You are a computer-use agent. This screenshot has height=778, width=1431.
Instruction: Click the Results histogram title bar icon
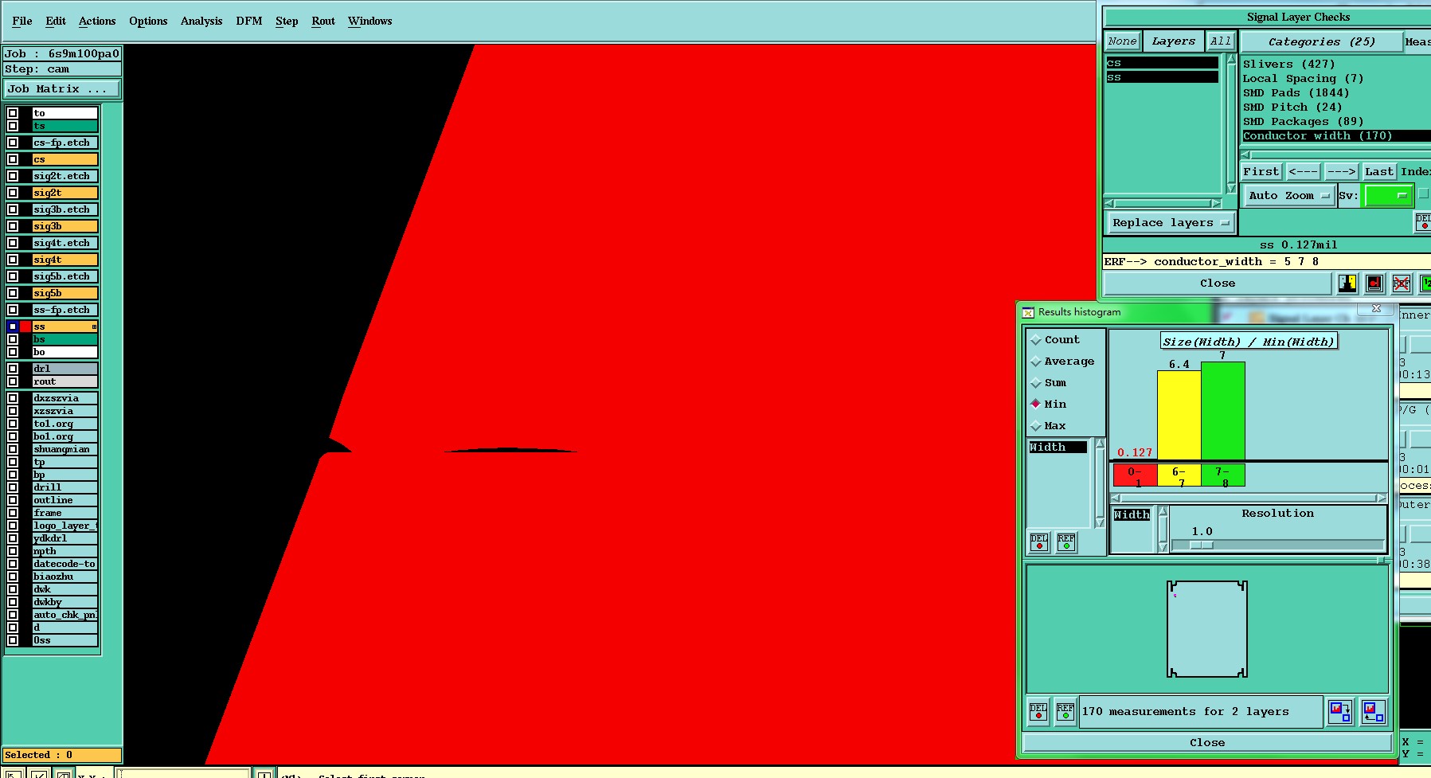(1028, 312)
